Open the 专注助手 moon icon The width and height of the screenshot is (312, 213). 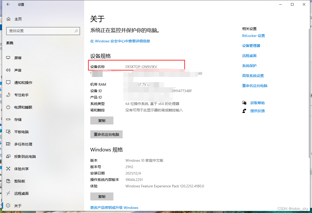pos(8,95)
